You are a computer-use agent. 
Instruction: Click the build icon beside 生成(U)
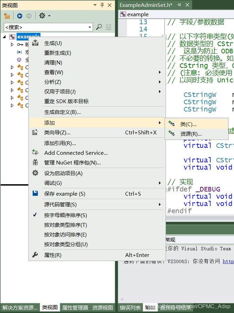35,43
